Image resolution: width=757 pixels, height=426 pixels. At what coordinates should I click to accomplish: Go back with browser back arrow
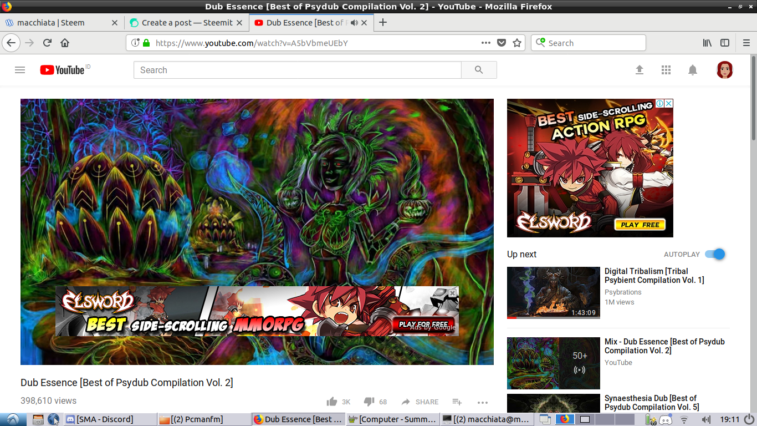coord(11,43)
